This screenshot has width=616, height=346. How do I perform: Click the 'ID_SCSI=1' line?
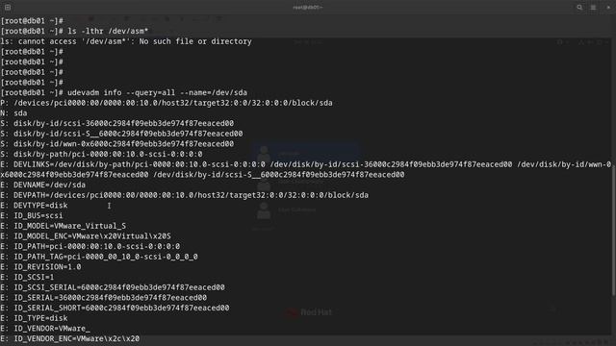pyautogui.click(x=27, y=277)
